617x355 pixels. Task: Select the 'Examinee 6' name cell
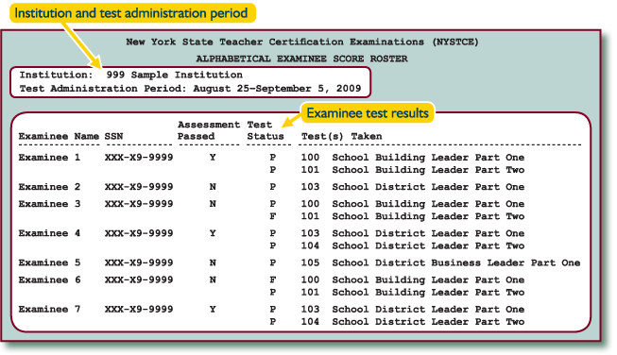[x=49, y=279]
